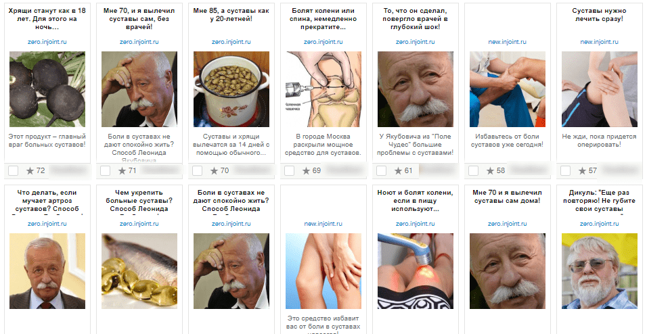This screenshot has height=334, width=647.
Task: Open the knee injection diagram image
Action: [323, 89]
